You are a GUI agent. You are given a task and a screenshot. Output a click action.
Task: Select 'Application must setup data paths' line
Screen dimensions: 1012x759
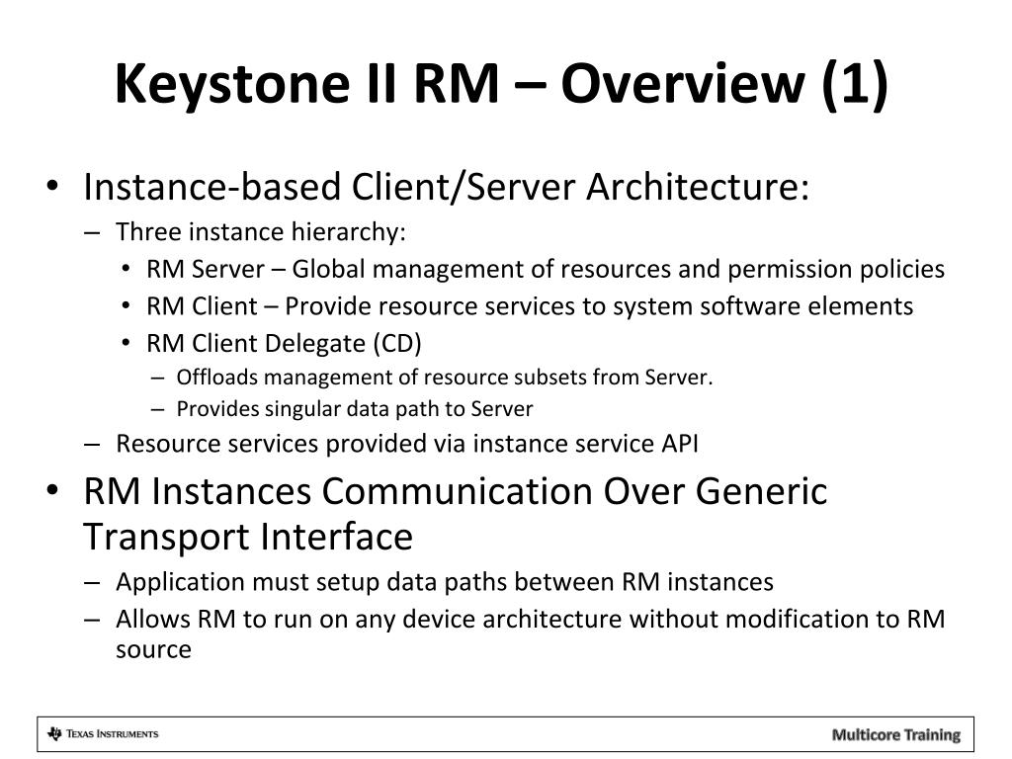tap(445, 582)
